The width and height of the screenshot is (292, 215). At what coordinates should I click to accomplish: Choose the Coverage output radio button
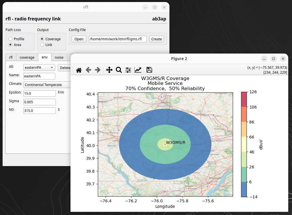coord(42,39)
